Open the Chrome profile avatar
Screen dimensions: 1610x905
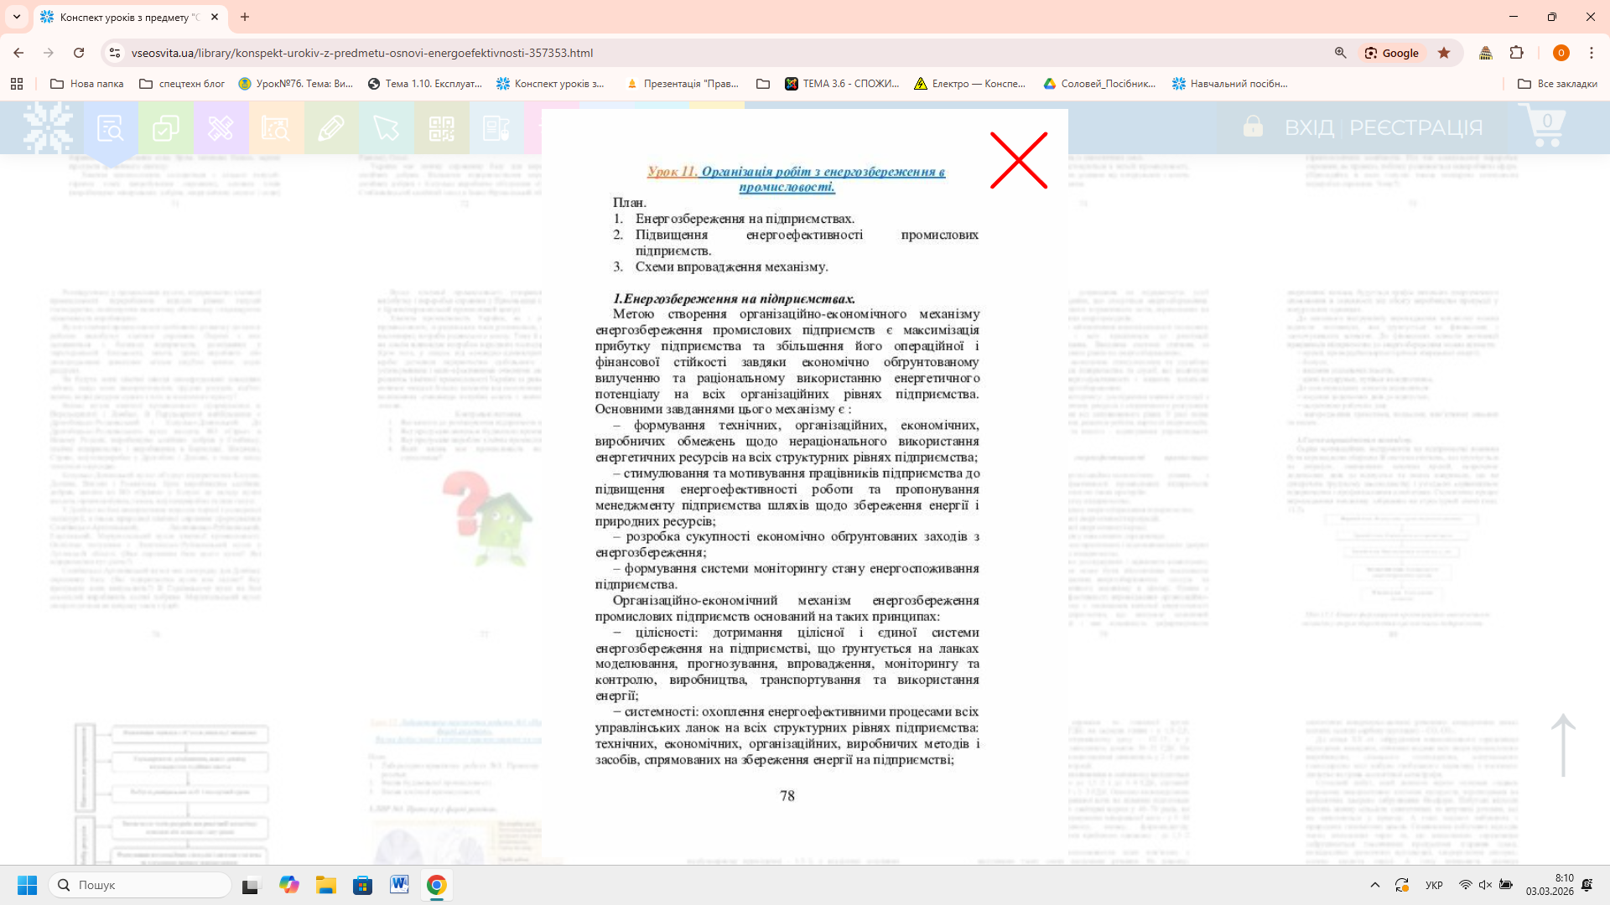(x=1561, y=53)
